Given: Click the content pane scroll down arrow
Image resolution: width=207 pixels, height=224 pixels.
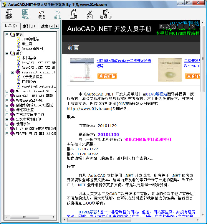Looking at the screenshot, I should pyautogui.click(x=203, y=215).
